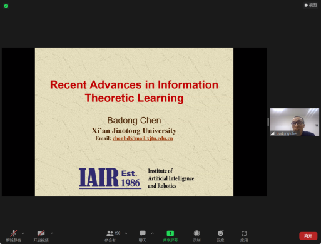Turn on the video camera

[x=41, y=233]
